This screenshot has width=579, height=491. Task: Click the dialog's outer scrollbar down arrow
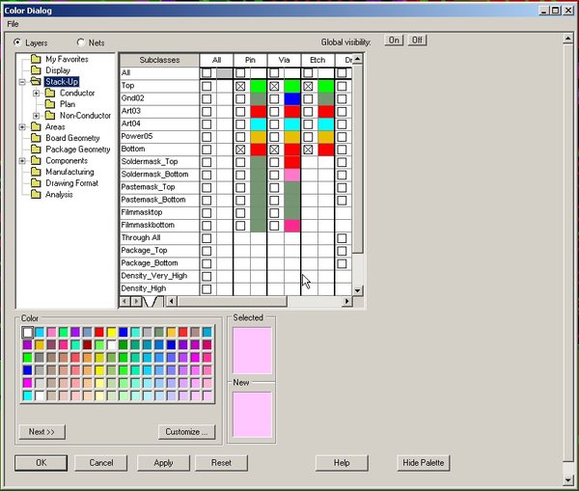(568, 480)
